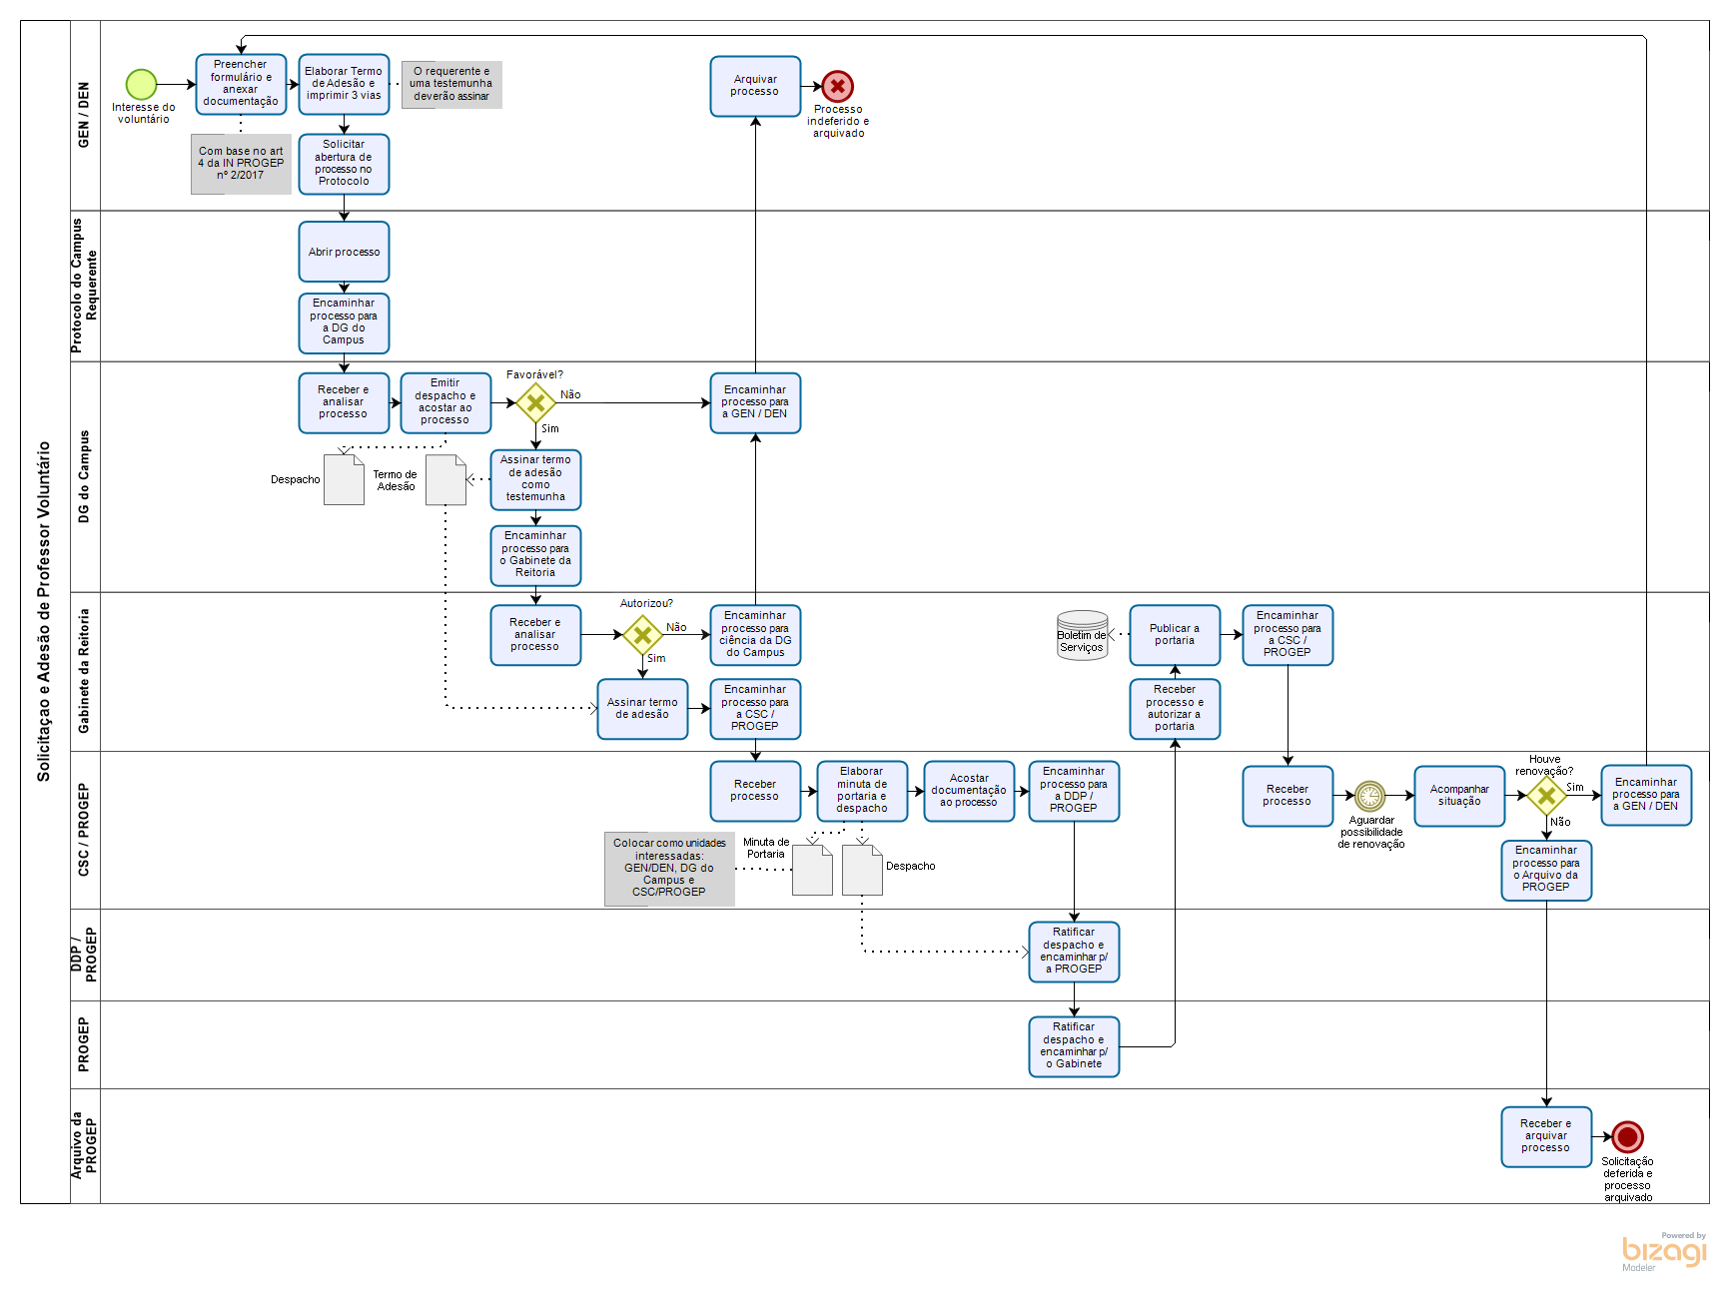This screenshot has height=1303, width=1729.
Task: Select the 'Termo de Adesão' document icon
Action: click(445, 480)
